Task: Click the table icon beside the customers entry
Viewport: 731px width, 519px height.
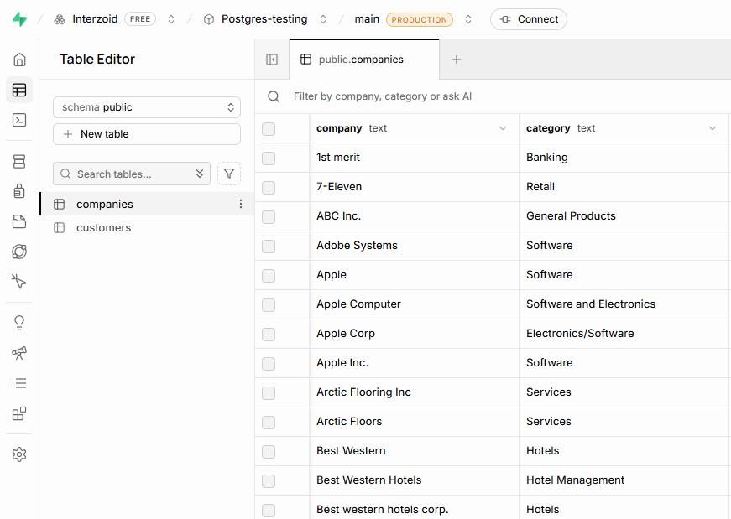Action: coord(60,228)
